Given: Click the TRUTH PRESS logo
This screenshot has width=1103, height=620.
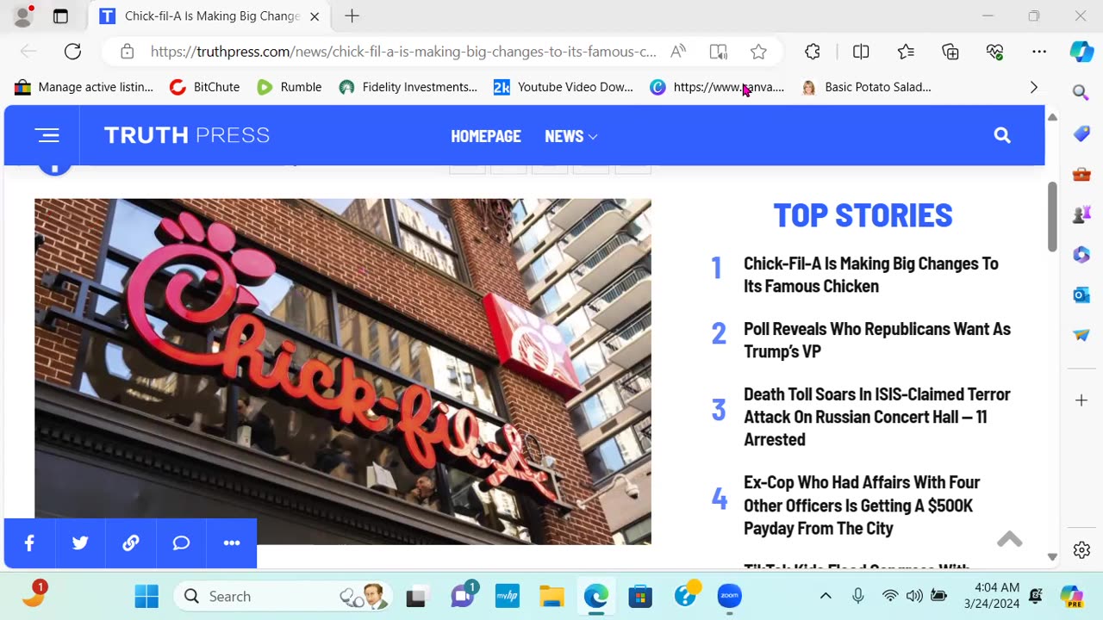Looking at the screenshot, I should pos(187,135).
